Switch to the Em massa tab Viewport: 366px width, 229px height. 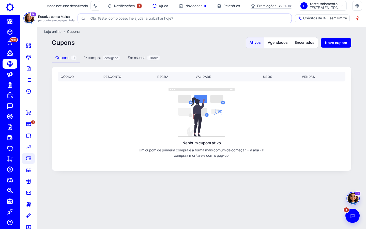pyautogui.click(x=144, y=58)
